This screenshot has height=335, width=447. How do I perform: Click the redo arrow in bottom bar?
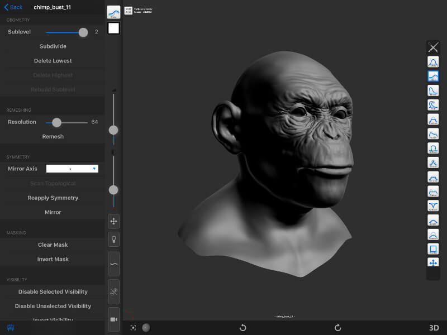337,328
